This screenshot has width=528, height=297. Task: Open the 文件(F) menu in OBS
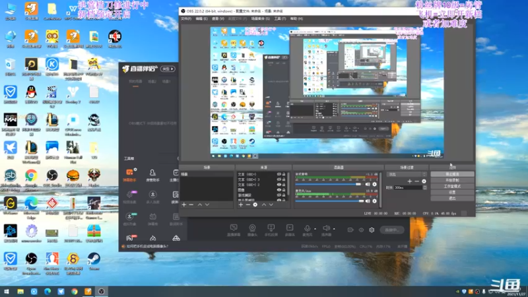pyautogui.click(x=186, y=19)
